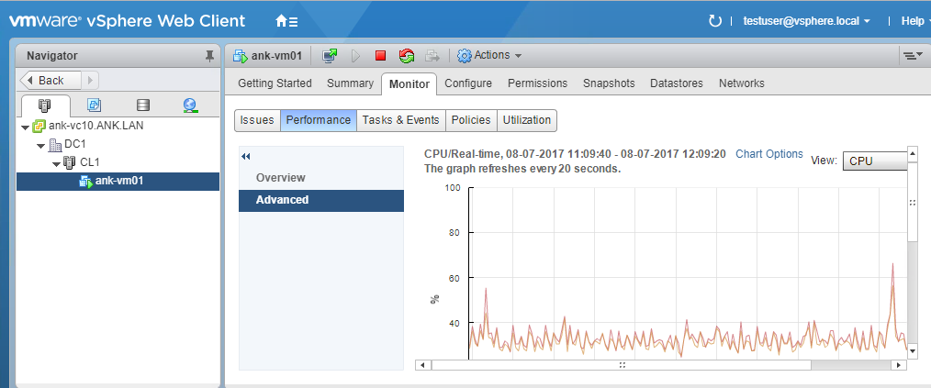The image size is (931, 388).
Task: Show the Tasks & Events sub-tab
Action: (x=401, y=120)
